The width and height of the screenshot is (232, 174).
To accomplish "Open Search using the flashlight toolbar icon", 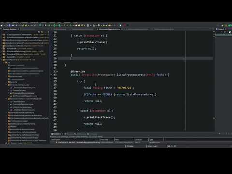I will coord(82,25).
